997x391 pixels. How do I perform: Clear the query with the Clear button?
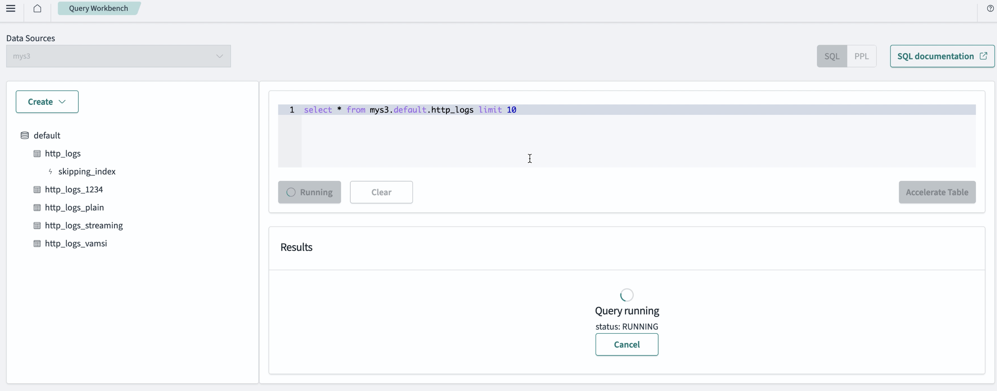tap(381, 192)
